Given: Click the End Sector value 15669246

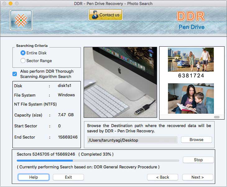Looking at the screenshot, I should [x=68, y=137].
